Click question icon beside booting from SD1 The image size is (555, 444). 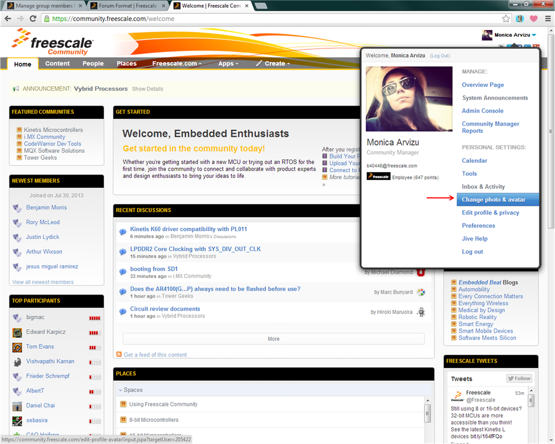pyautogui.click(x=123, y=272)
